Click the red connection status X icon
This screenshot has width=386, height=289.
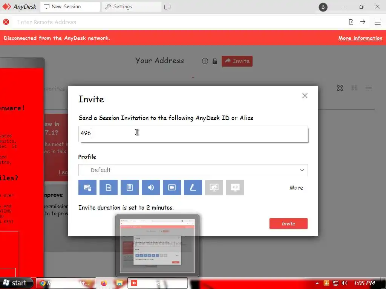click(x=6, y=22)
